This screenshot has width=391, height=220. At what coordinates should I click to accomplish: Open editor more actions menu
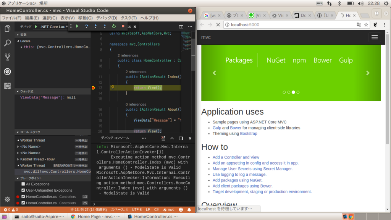pyautogui.click(x=190, y=26)
